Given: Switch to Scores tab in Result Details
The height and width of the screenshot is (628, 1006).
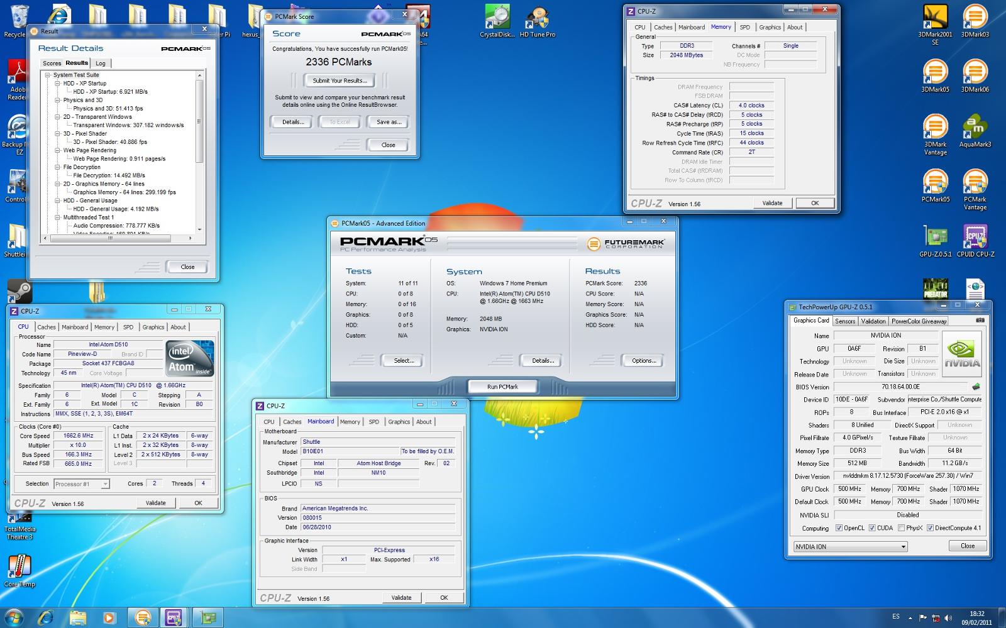Looking at the screenshot, I should click(x=52, y=63).
